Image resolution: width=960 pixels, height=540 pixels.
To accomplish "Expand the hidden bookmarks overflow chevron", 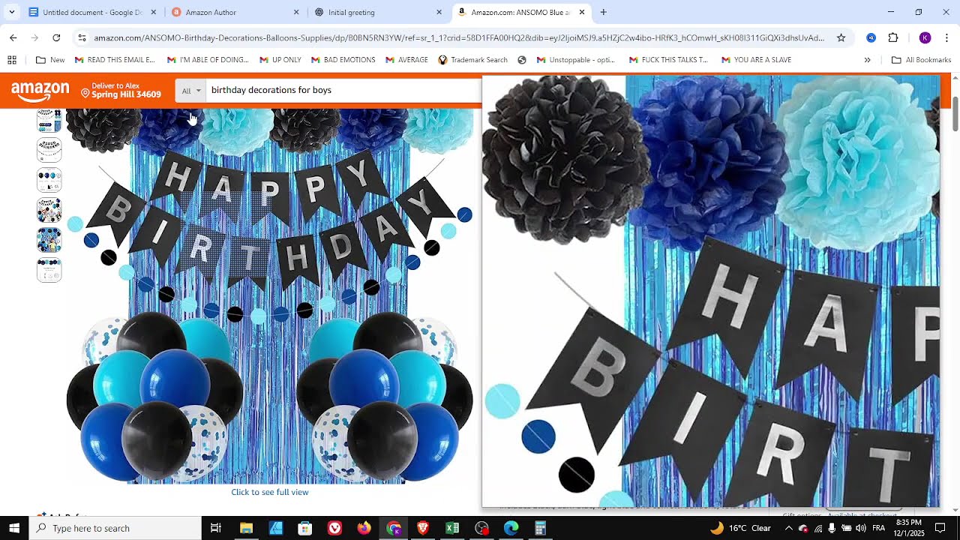I will coord(868,60).
